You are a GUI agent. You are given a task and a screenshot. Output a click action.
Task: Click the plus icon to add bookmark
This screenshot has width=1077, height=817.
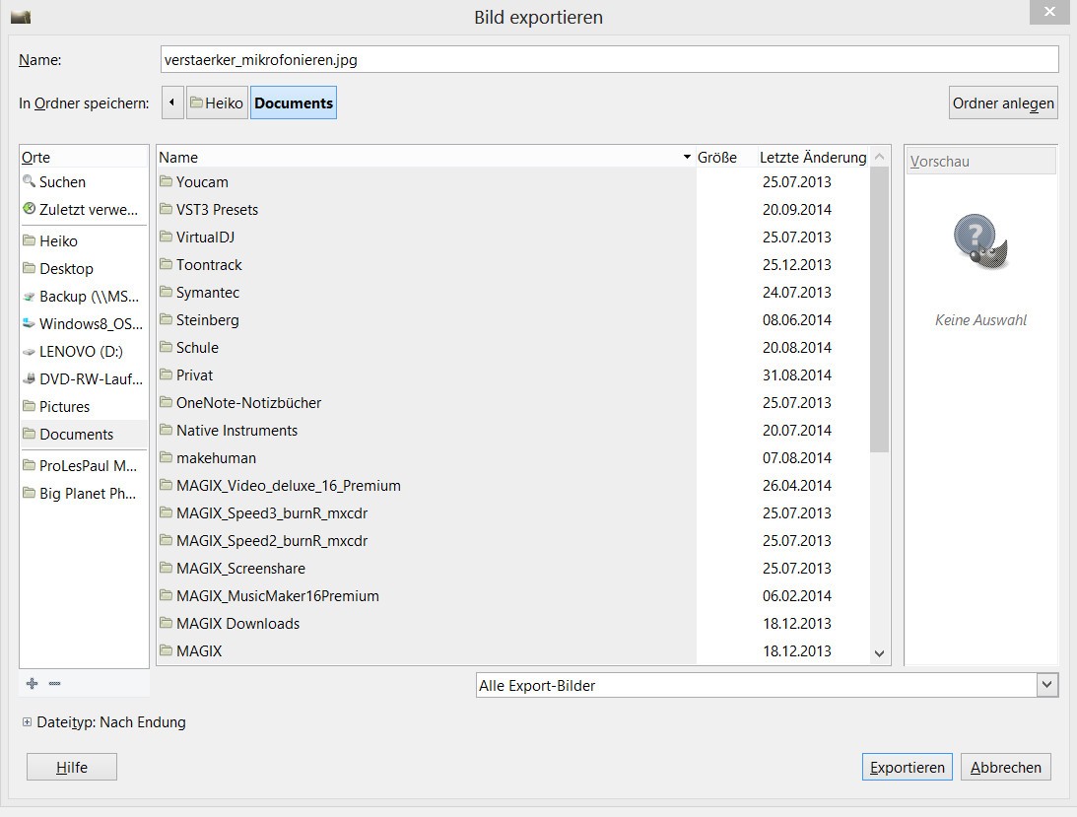tap(32, 683)
